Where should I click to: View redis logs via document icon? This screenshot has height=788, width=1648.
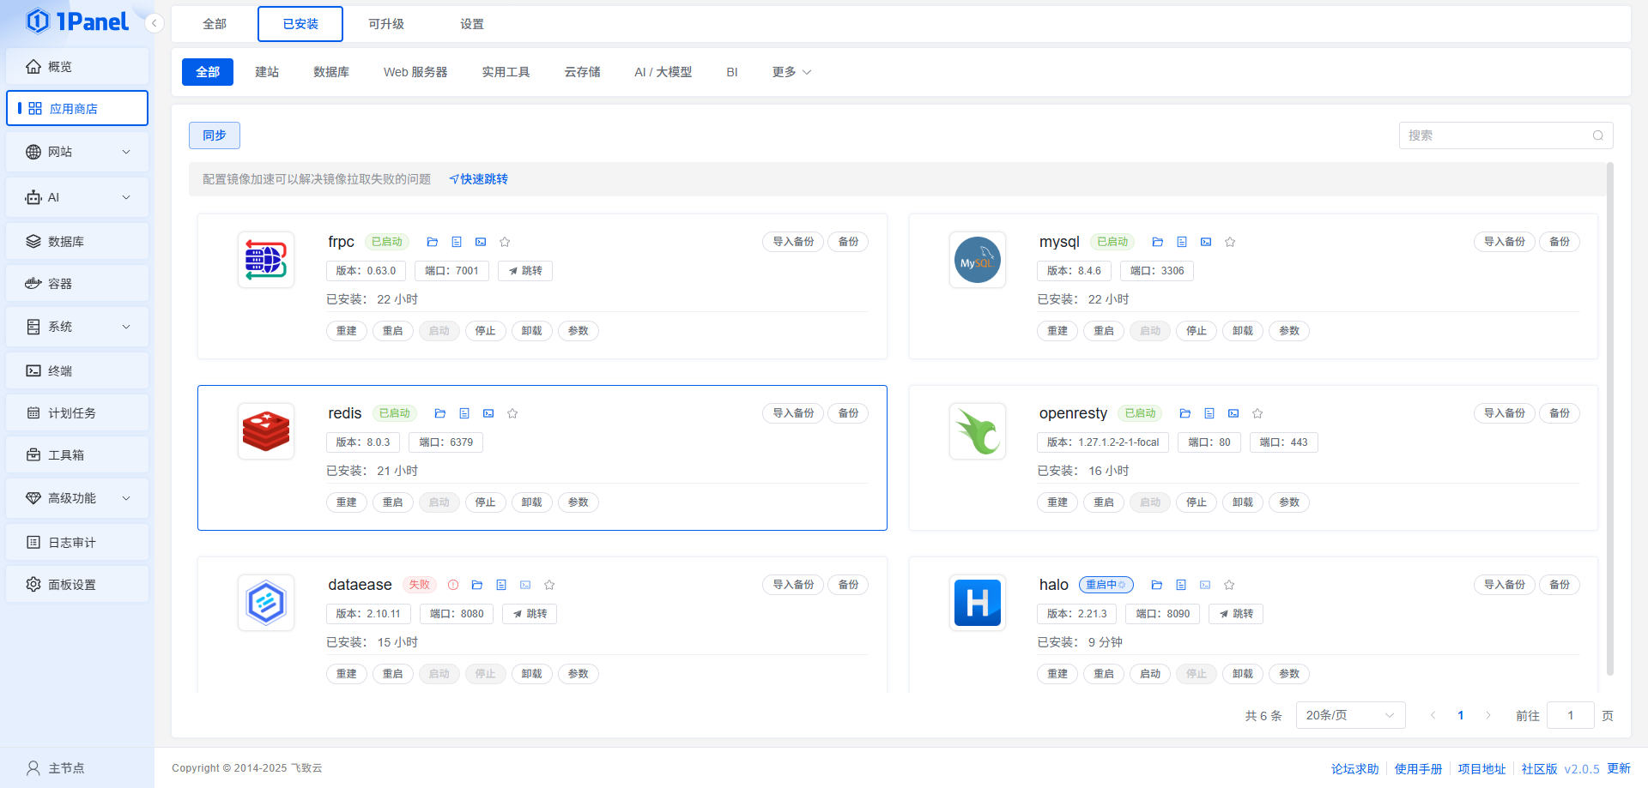pos(464,413)
